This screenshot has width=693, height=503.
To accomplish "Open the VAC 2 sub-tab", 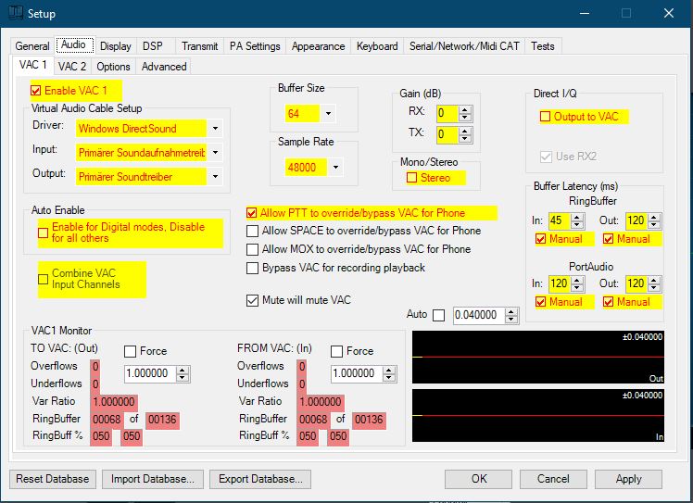I will click(72, 67).
